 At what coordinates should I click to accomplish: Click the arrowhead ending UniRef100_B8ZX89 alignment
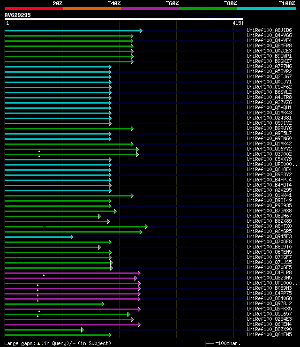coord(108,221)
